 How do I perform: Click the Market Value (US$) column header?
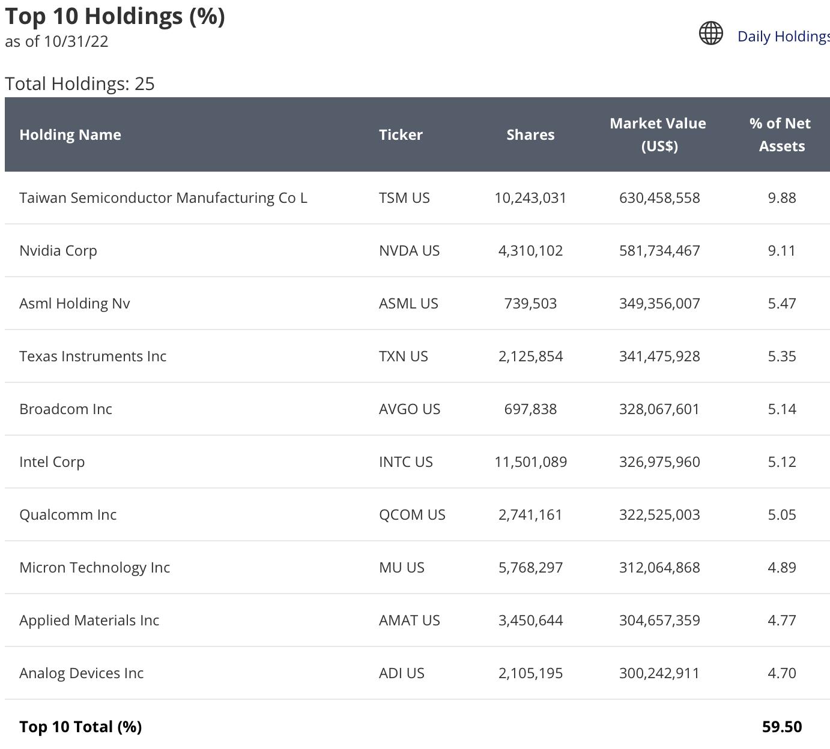tap(658, 134)
